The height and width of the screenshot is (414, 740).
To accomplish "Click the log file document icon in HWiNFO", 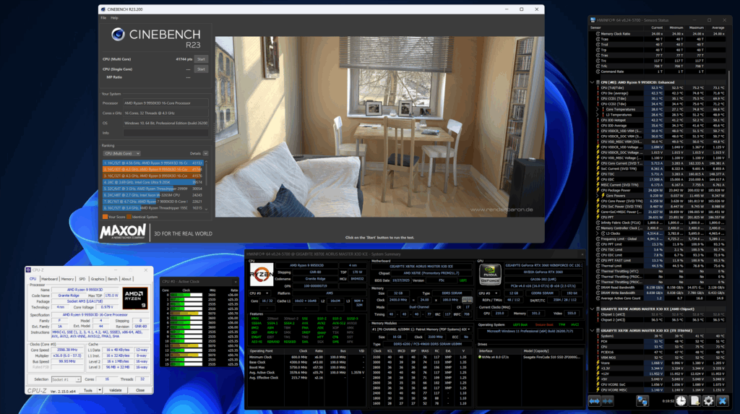I will click(694, 400).
